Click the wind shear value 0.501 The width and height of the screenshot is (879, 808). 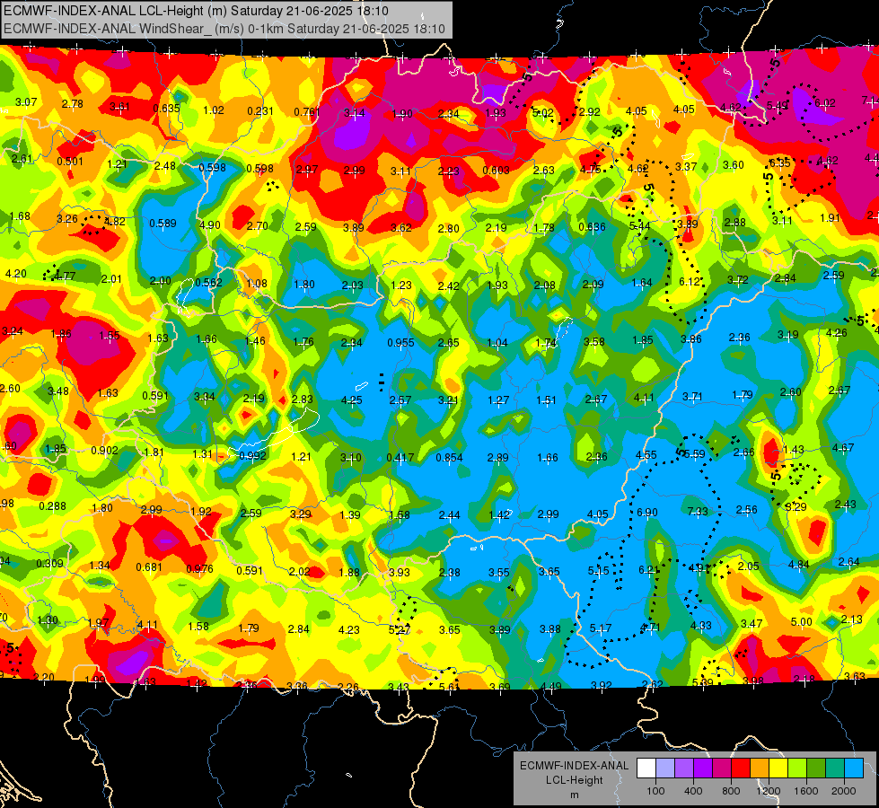(70, 162)
